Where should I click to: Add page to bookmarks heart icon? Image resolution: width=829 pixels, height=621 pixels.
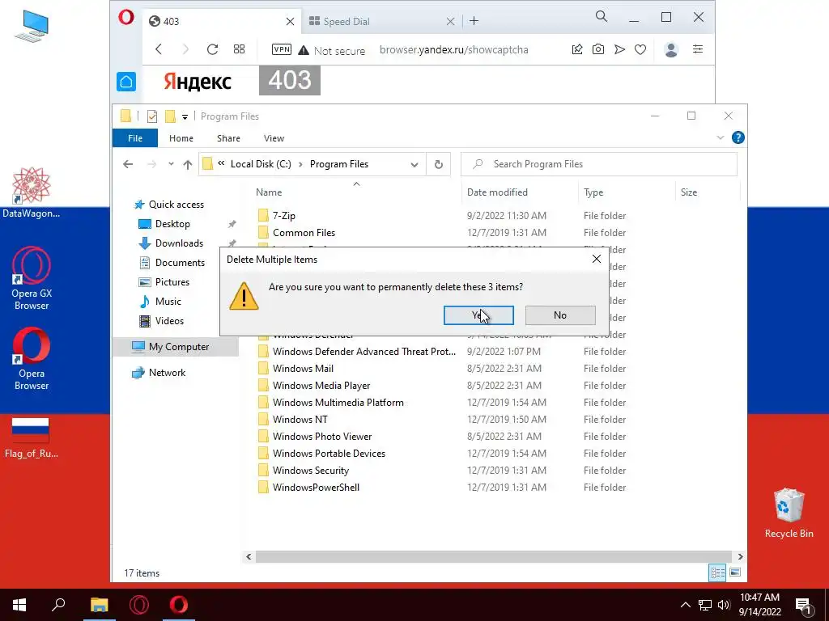[640, 49]
